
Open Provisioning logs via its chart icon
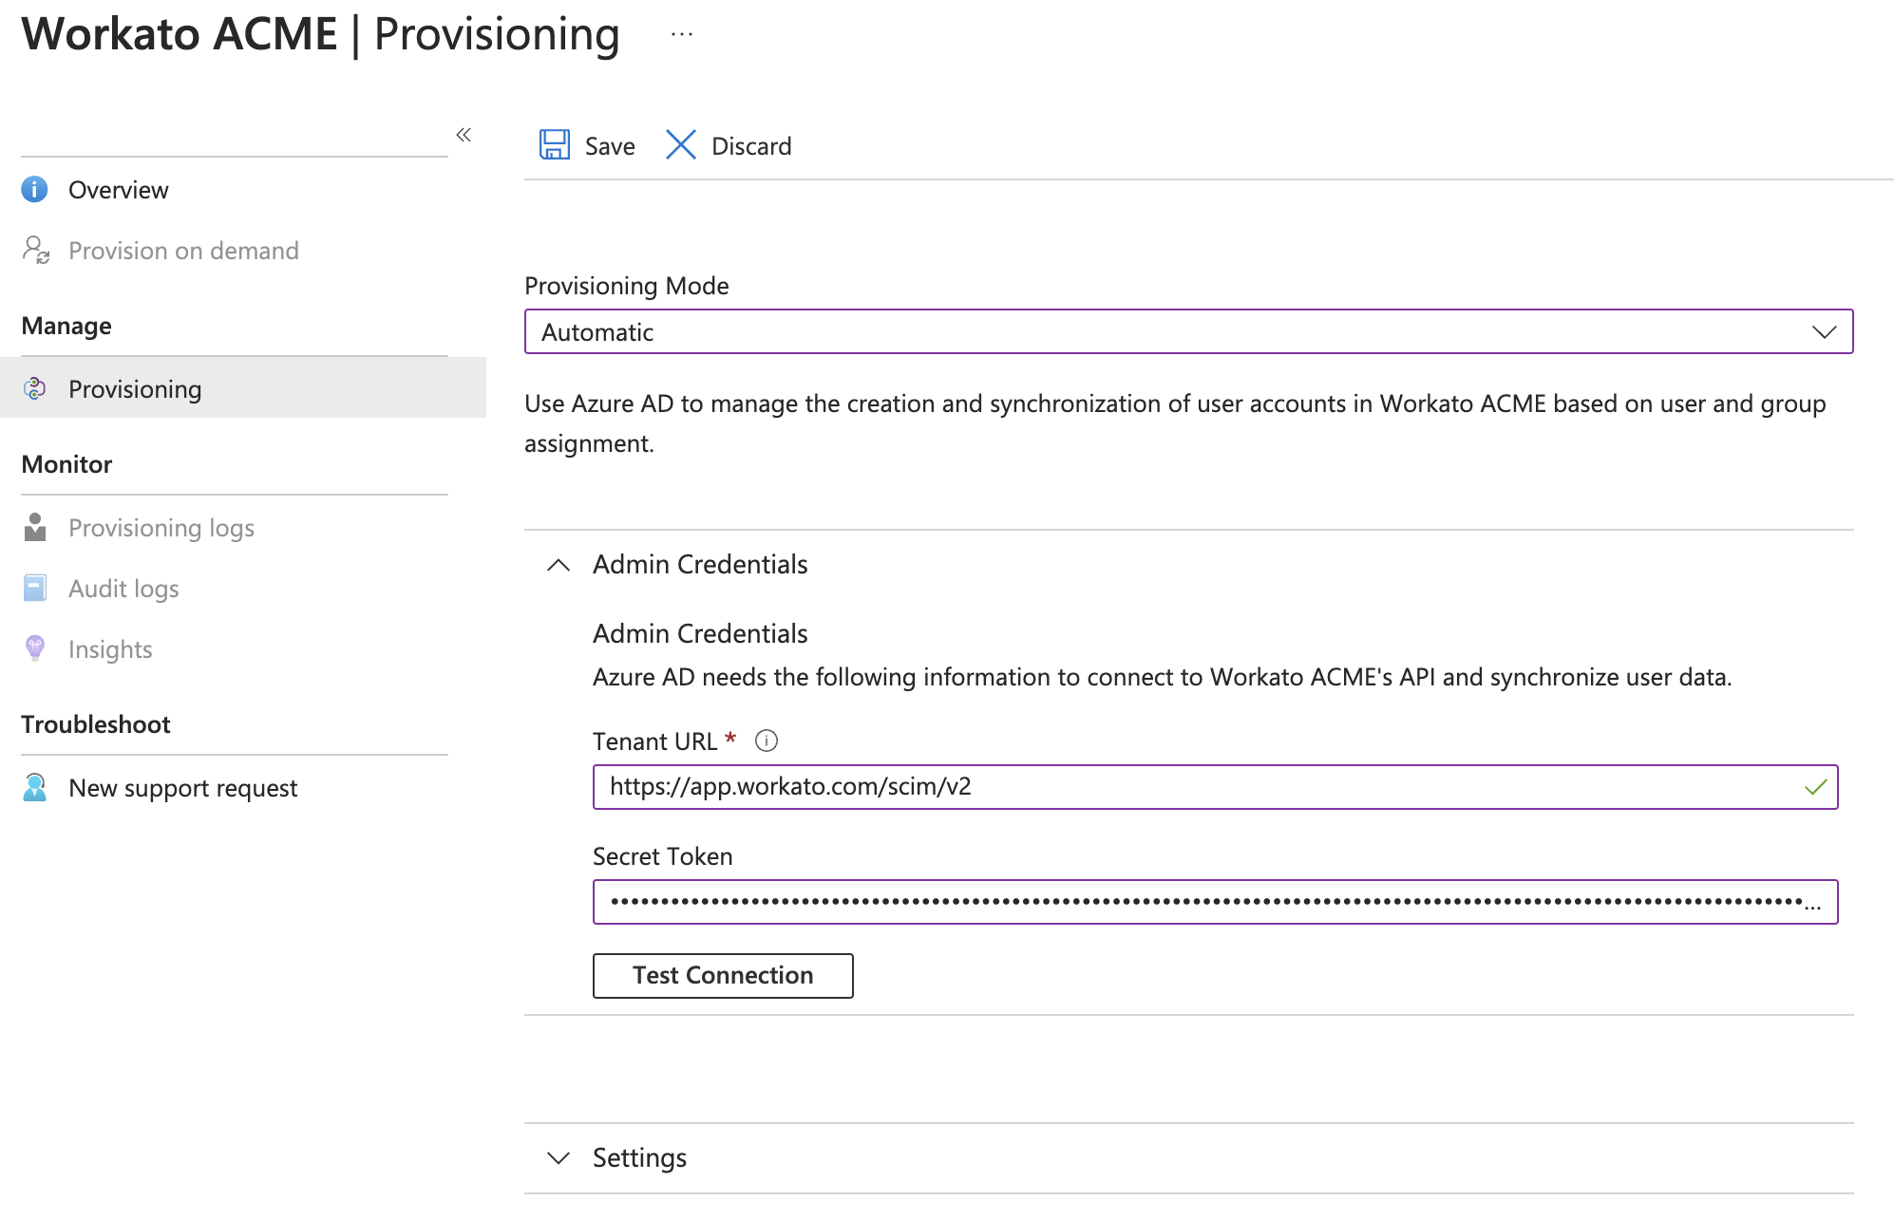[x=35, y=528]
